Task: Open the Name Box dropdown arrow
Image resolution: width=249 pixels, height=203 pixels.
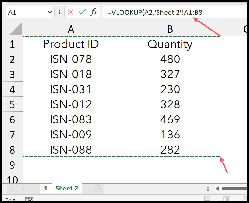Action: [x=50, y=12]
